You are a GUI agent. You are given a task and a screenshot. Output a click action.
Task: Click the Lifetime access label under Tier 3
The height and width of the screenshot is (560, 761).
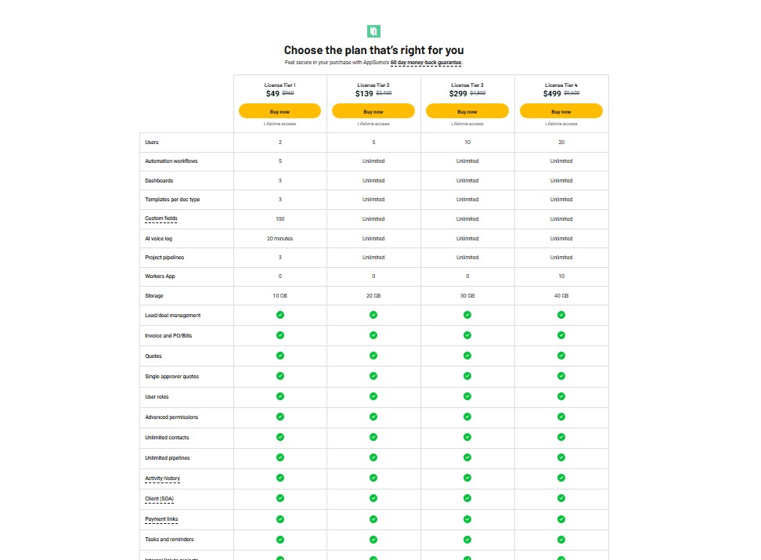point(467,123)
